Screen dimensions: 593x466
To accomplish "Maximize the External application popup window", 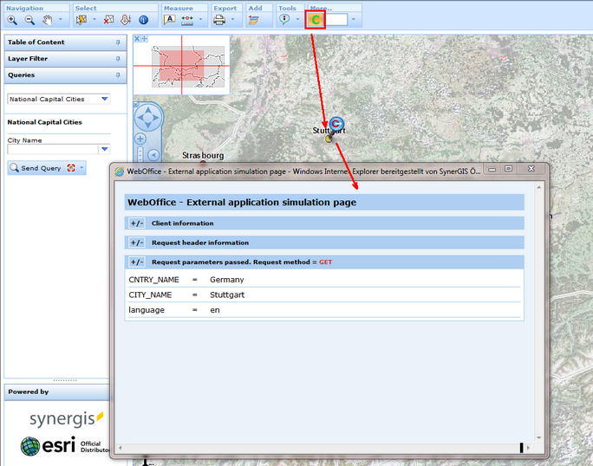I will (509, 169).
